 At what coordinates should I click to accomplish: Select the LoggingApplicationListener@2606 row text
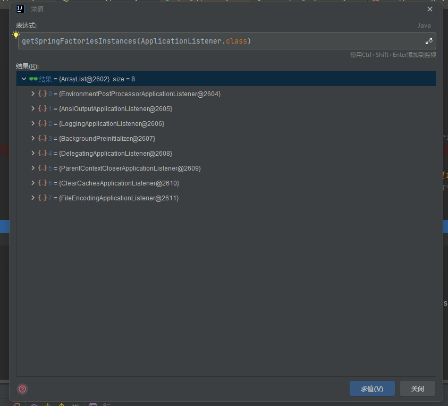click(112, 124)
